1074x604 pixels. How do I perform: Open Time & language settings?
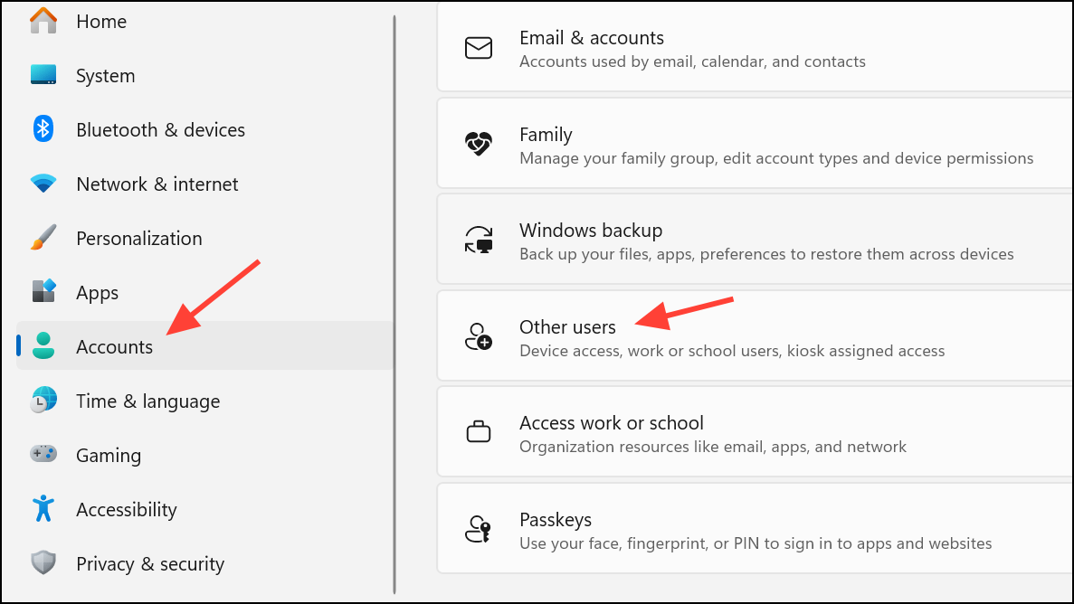147,401
